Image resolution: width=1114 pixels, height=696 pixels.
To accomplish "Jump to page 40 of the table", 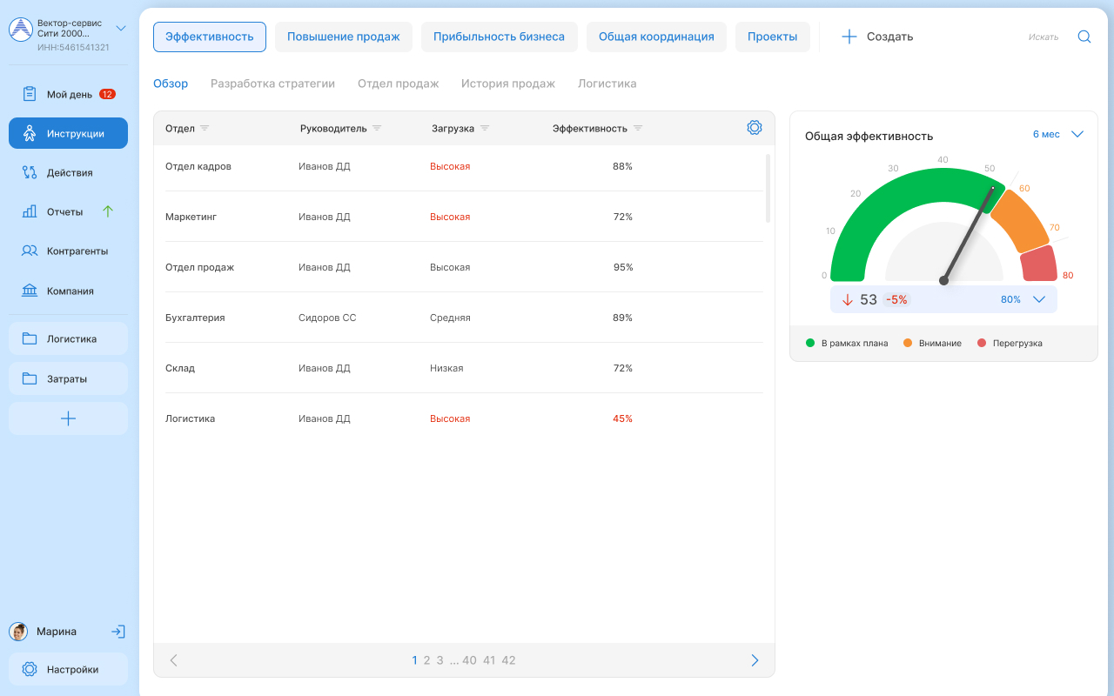I will [x=469, y=660].
